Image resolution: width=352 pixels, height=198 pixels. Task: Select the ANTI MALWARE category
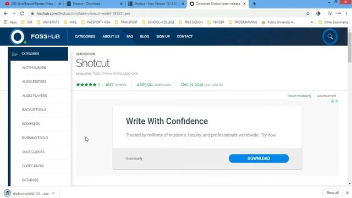34,68
